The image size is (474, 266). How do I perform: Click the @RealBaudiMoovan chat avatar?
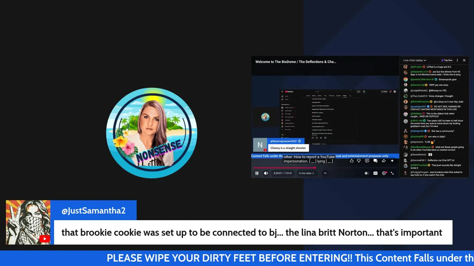tap(405, 147)
